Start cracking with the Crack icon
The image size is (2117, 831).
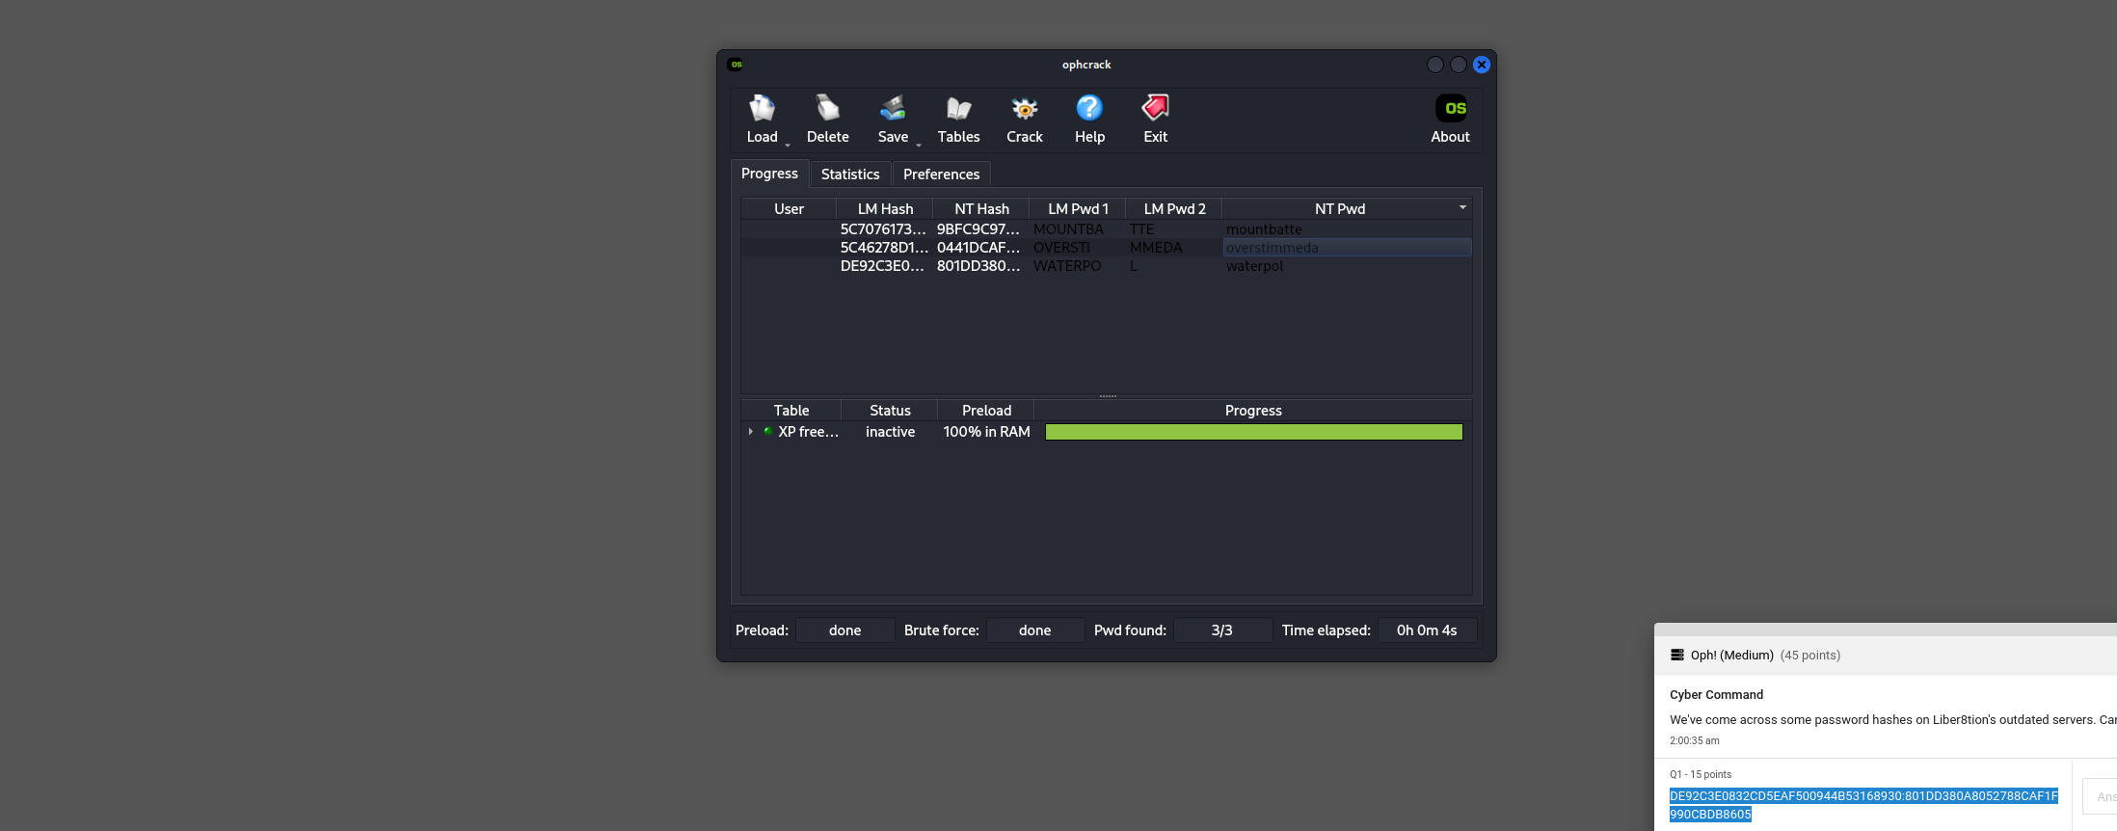point(1024,108)
